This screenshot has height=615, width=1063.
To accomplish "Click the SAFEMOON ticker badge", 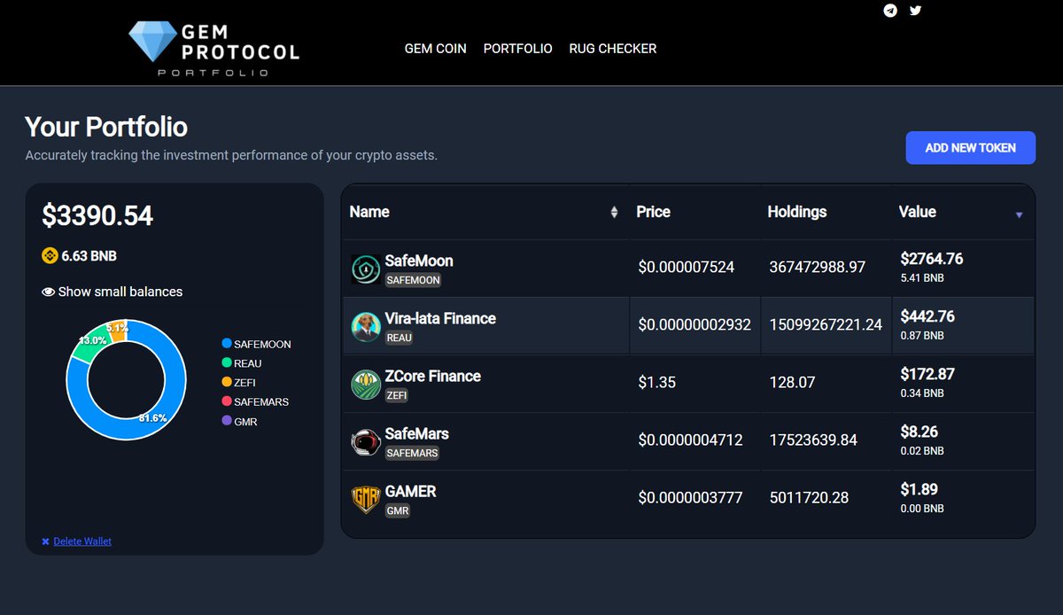I will click(x=413, y=280).
